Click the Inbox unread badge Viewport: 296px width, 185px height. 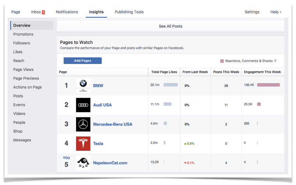click(43, 12)
